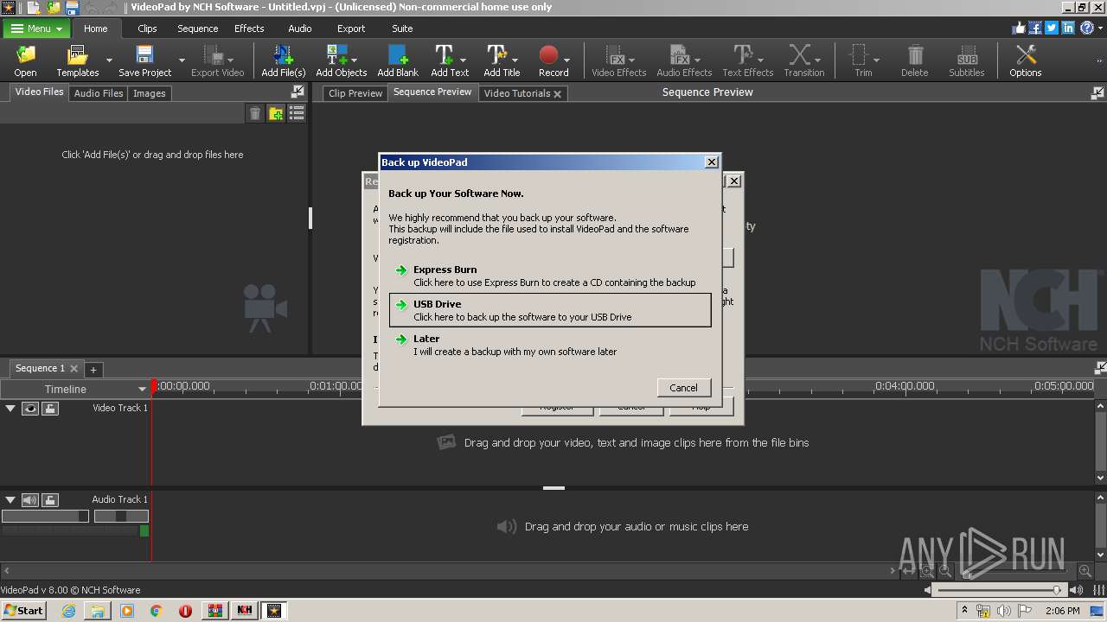Add a new sequence with plus button
The height and width of the screenshot is (622, 1107).
[x=93, y=369]
